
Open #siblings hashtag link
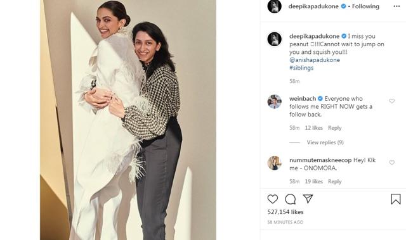tap(301, 68)
